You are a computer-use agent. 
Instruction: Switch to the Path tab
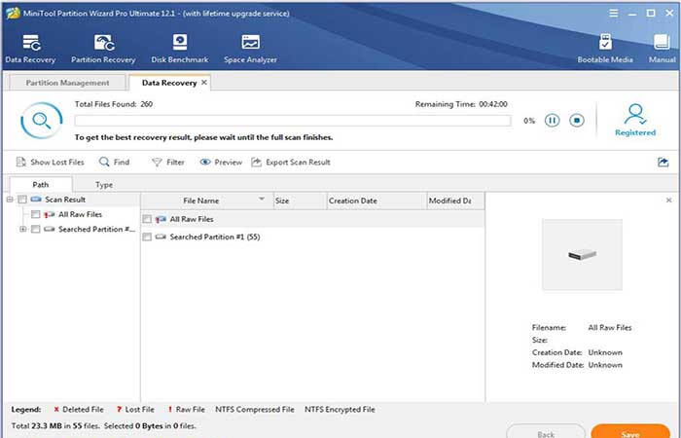[x=41, y=185]
